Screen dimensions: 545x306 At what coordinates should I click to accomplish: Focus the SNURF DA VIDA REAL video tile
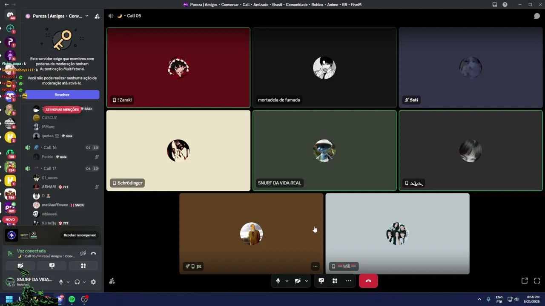(324, 150)
